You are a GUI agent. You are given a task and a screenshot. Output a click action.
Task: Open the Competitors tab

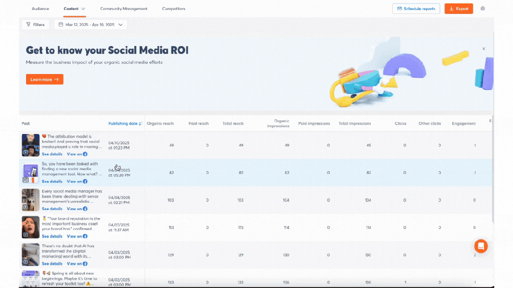click(173, 9)
